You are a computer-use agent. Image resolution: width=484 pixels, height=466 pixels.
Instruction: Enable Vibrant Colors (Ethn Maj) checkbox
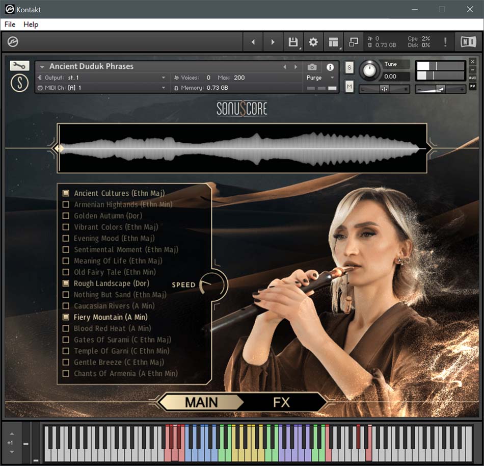click(x=66, y=227)
